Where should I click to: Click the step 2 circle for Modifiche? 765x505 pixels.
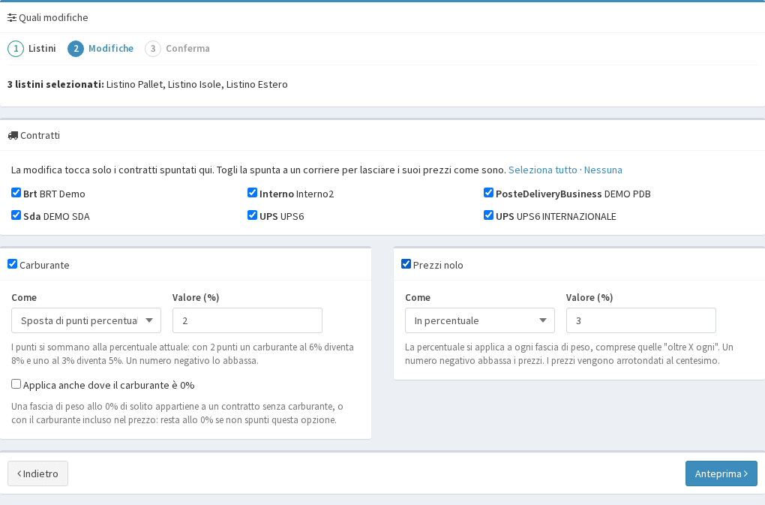pos(76,49)
